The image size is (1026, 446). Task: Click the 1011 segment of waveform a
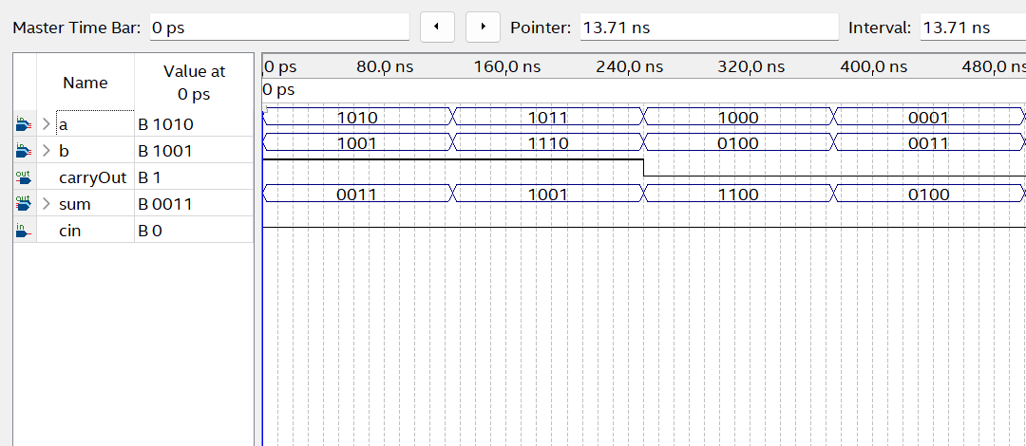tap(549, 118)
